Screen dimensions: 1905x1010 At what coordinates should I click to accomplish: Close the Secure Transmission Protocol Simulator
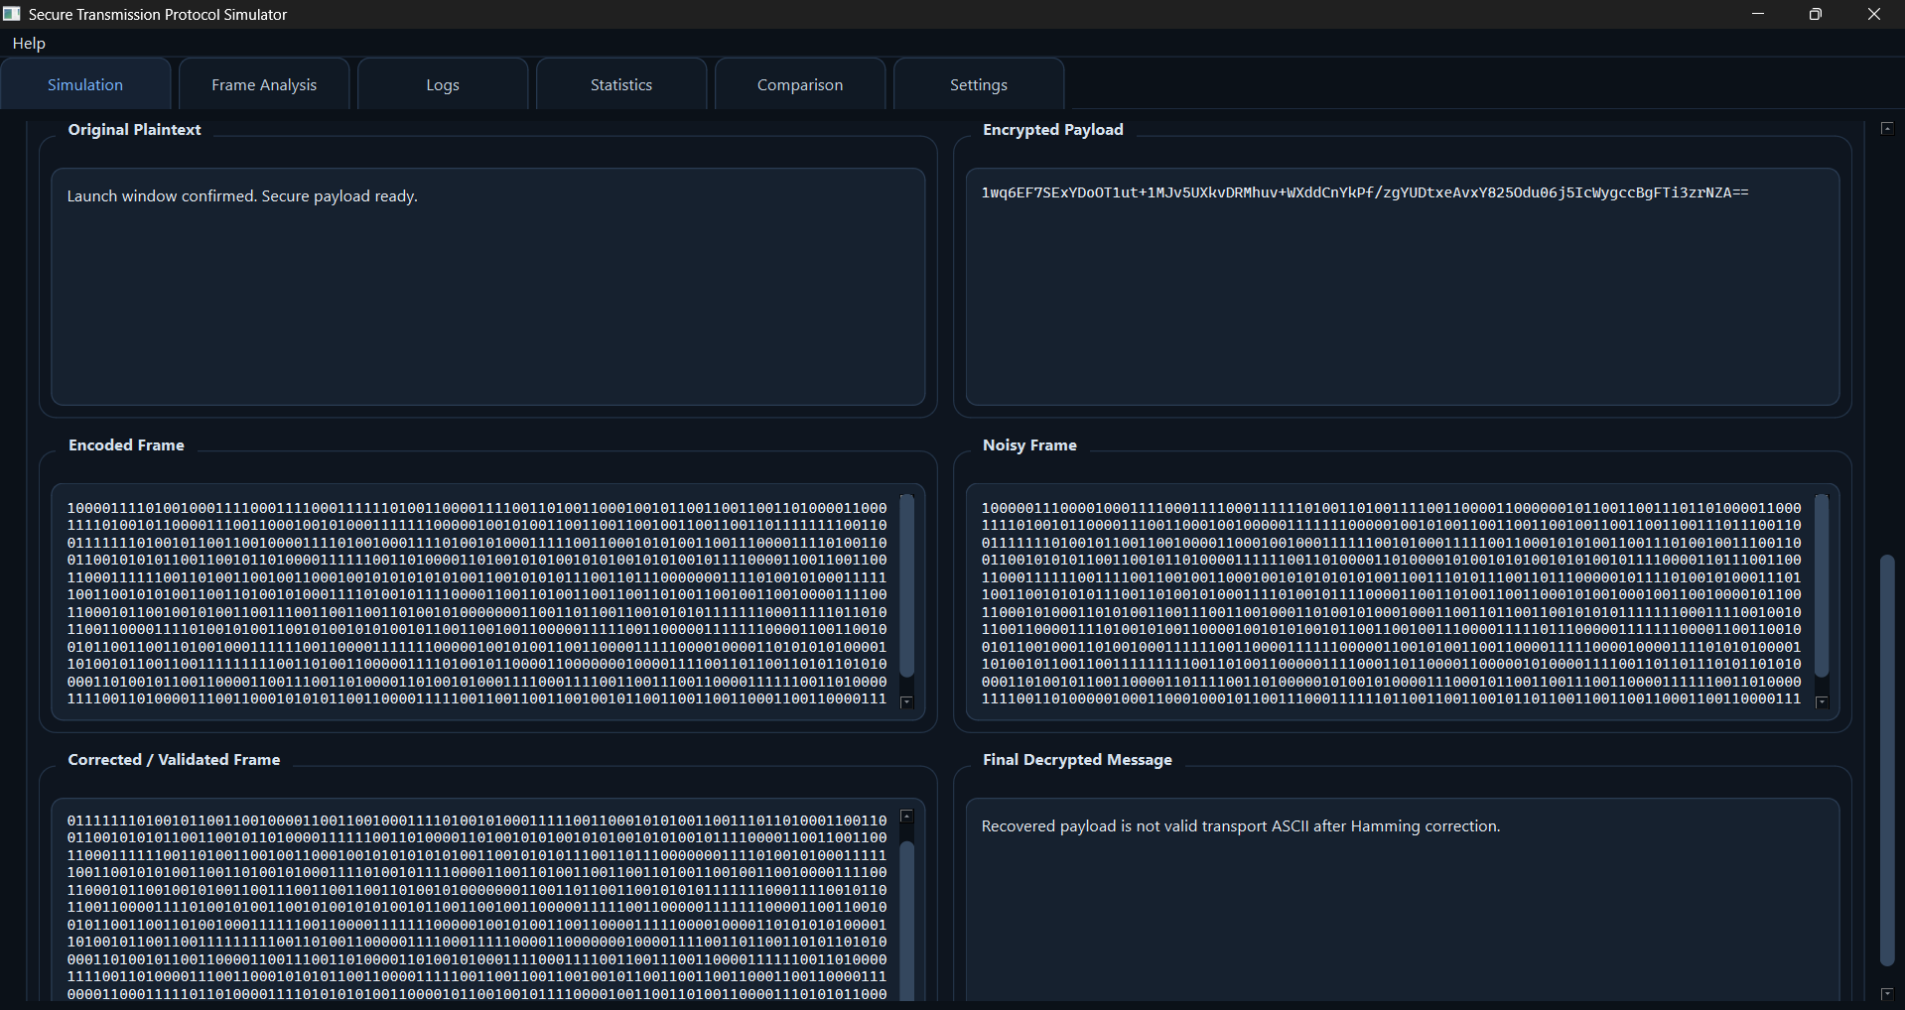coord(1874,14)
